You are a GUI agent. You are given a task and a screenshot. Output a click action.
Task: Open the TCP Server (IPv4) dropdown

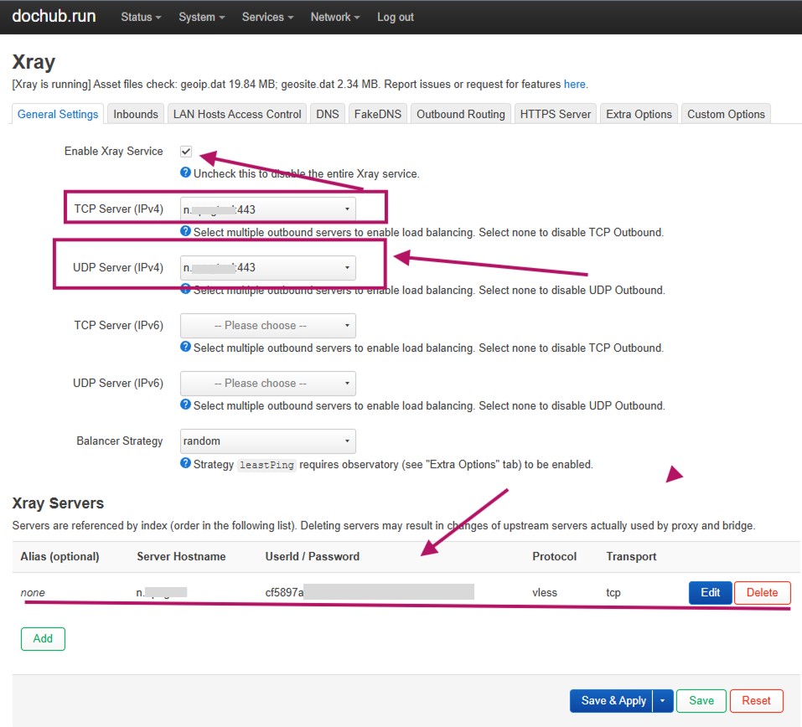(268, 209)
